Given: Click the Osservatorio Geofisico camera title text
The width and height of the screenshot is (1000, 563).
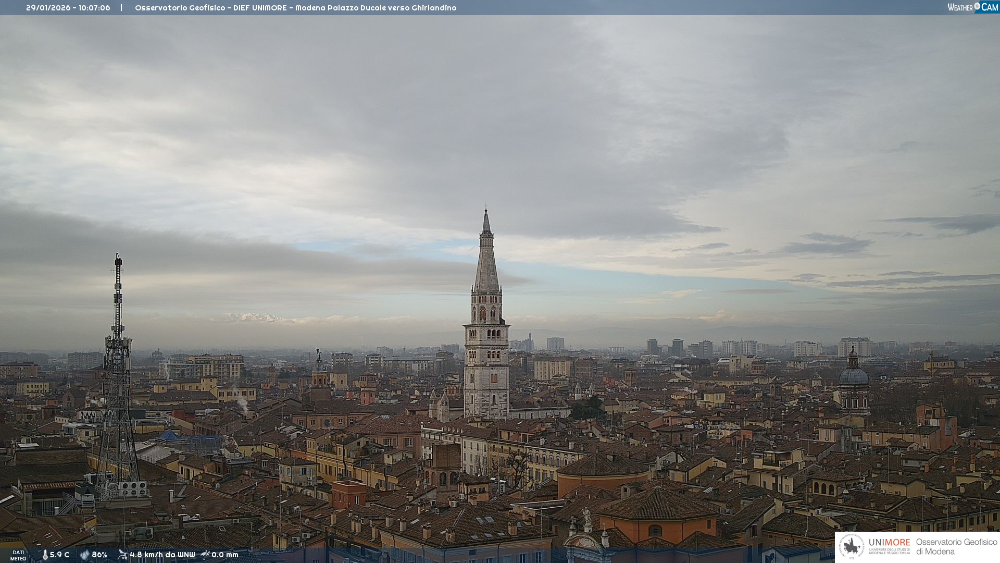Looking at the screenshot, I should pos(295,8).
